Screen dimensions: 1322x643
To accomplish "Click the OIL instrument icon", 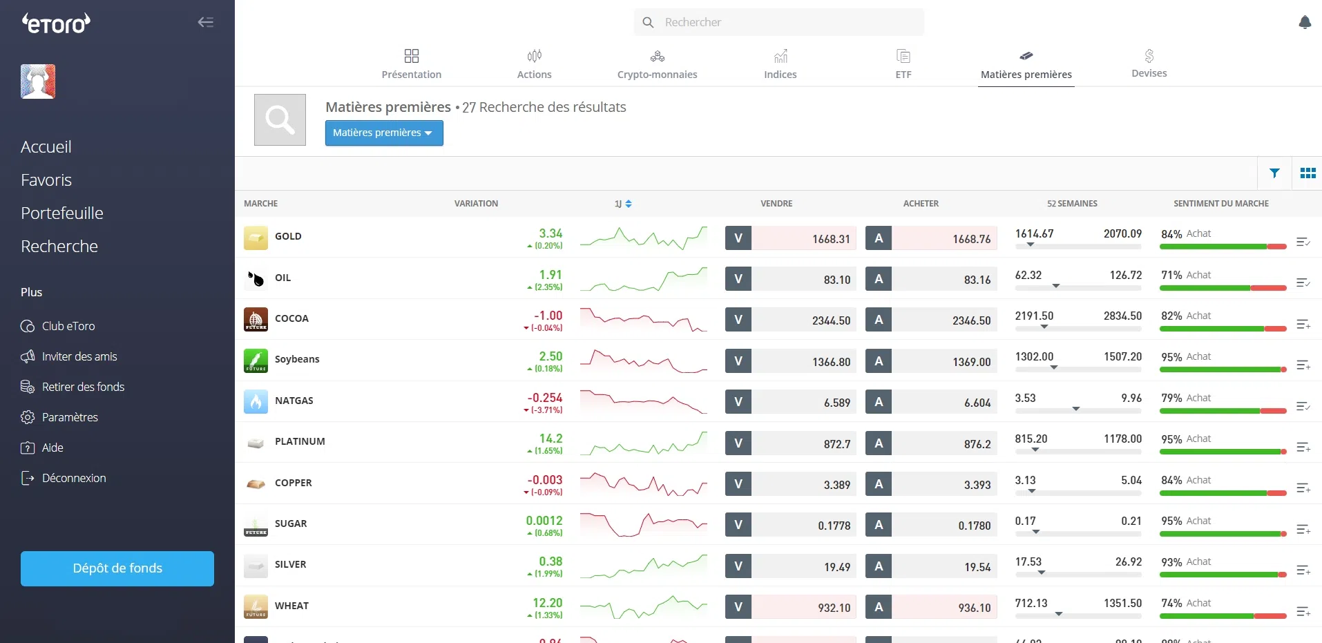I will [256, 278].
